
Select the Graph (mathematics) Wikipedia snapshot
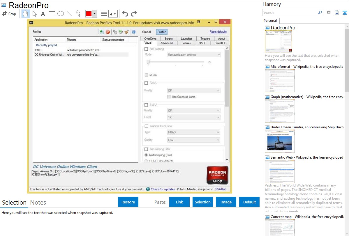point(280,111)
